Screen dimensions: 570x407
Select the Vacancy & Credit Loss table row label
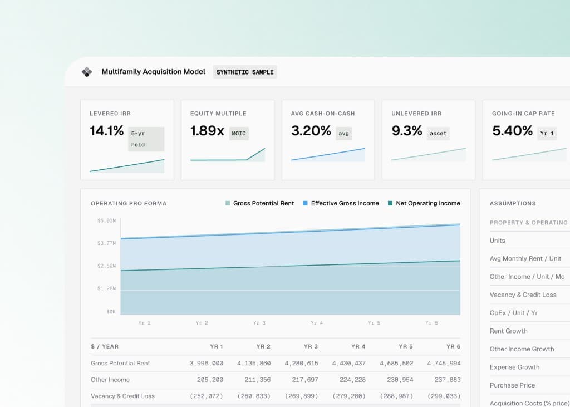(122, 396)
